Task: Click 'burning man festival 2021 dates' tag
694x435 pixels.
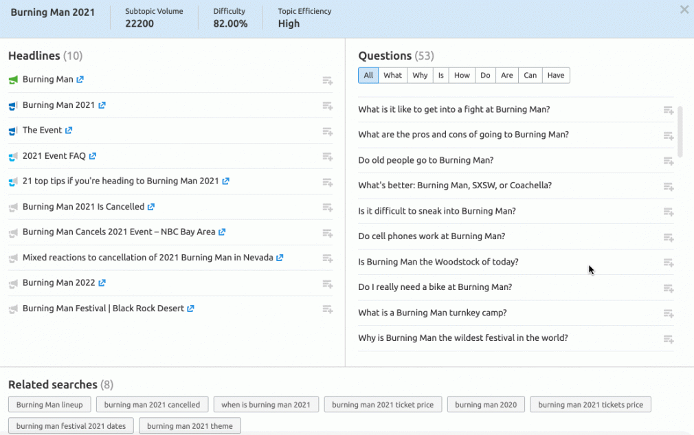Action: [x=71, y=425]
